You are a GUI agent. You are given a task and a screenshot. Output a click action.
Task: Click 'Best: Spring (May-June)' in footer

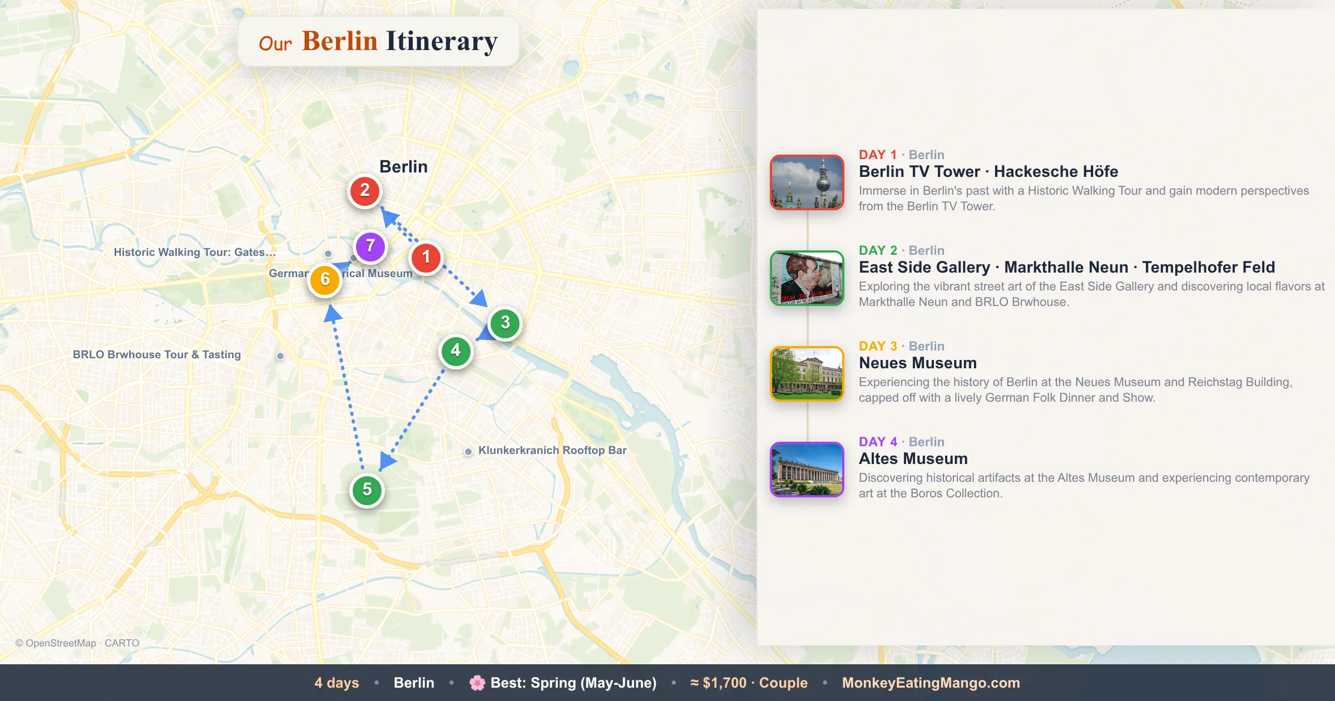[x=573, y=683]
